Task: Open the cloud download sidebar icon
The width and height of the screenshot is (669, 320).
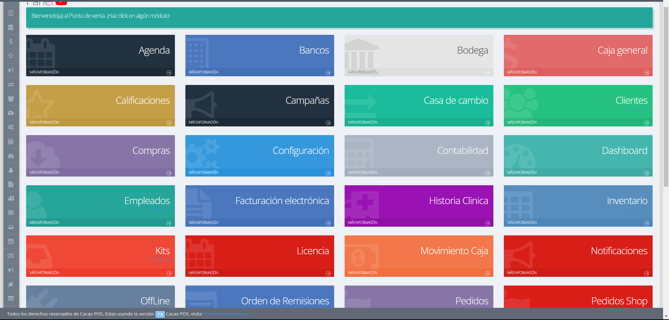Action: click(11, 113)
